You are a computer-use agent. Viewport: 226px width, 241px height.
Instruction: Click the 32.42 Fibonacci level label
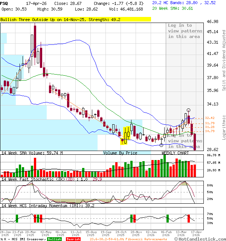coord(209,118)
